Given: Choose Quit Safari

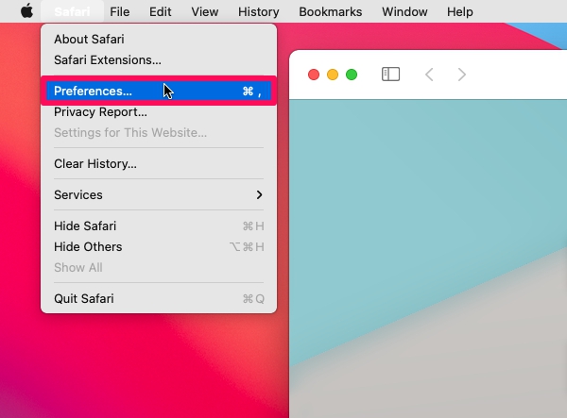Looking at the screenshot, I should pos(159,299).
